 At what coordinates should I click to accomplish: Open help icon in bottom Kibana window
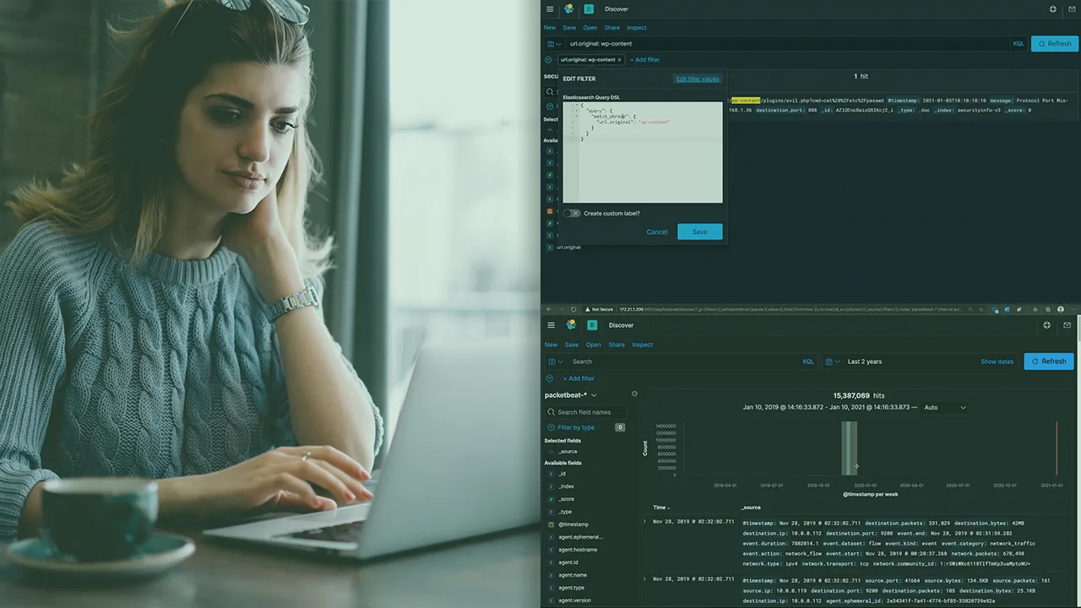pyautogui.click(x=1047, y=325)
